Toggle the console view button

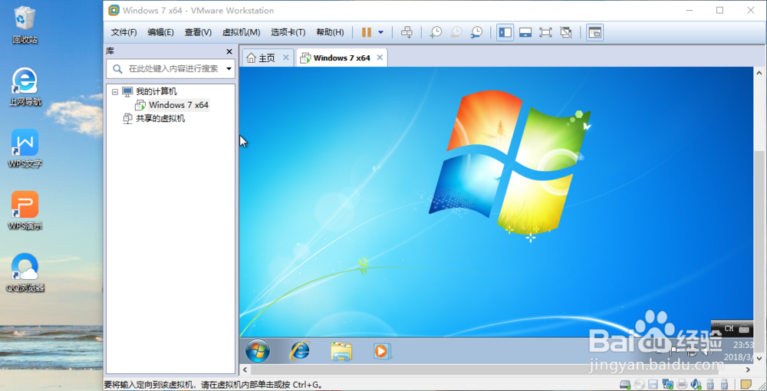point(594,32)
